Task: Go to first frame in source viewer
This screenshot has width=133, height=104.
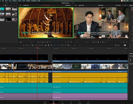Action: tap(38, 42)
